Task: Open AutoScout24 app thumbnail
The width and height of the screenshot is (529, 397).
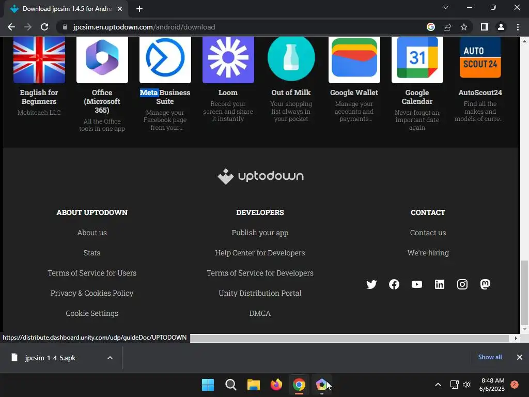Action: (x=480, y=57)
